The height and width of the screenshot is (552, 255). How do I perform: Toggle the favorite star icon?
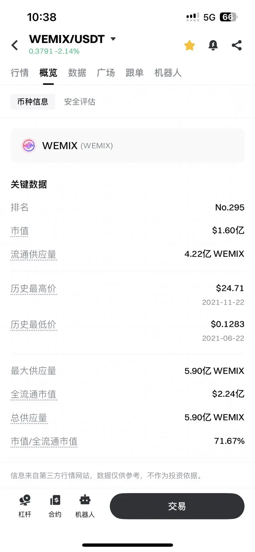click(189, 45)
